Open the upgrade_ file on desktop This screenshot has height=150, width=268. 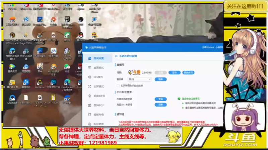coord(26,99)
